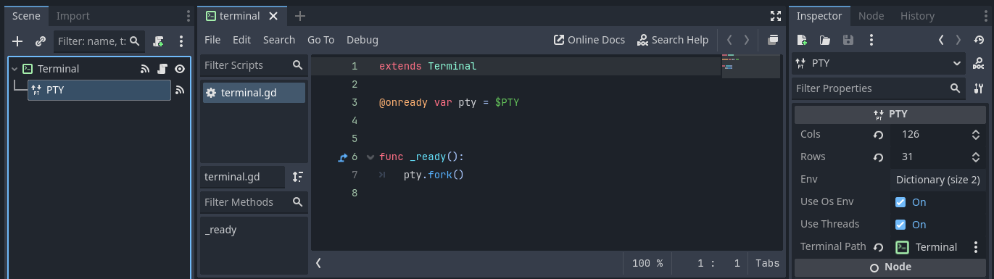Open PTY object selector dropdown

click(x=879, y=64)
